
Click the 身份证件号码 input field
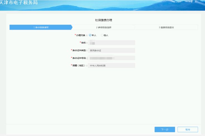[111, 58]
